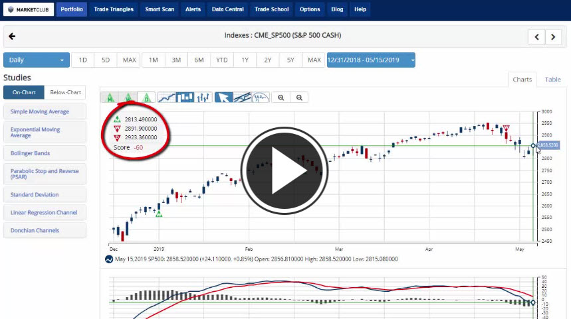Expand the date range dropdown
The width and height of the screenshot is (571, 319).
(x=370, y=60)
